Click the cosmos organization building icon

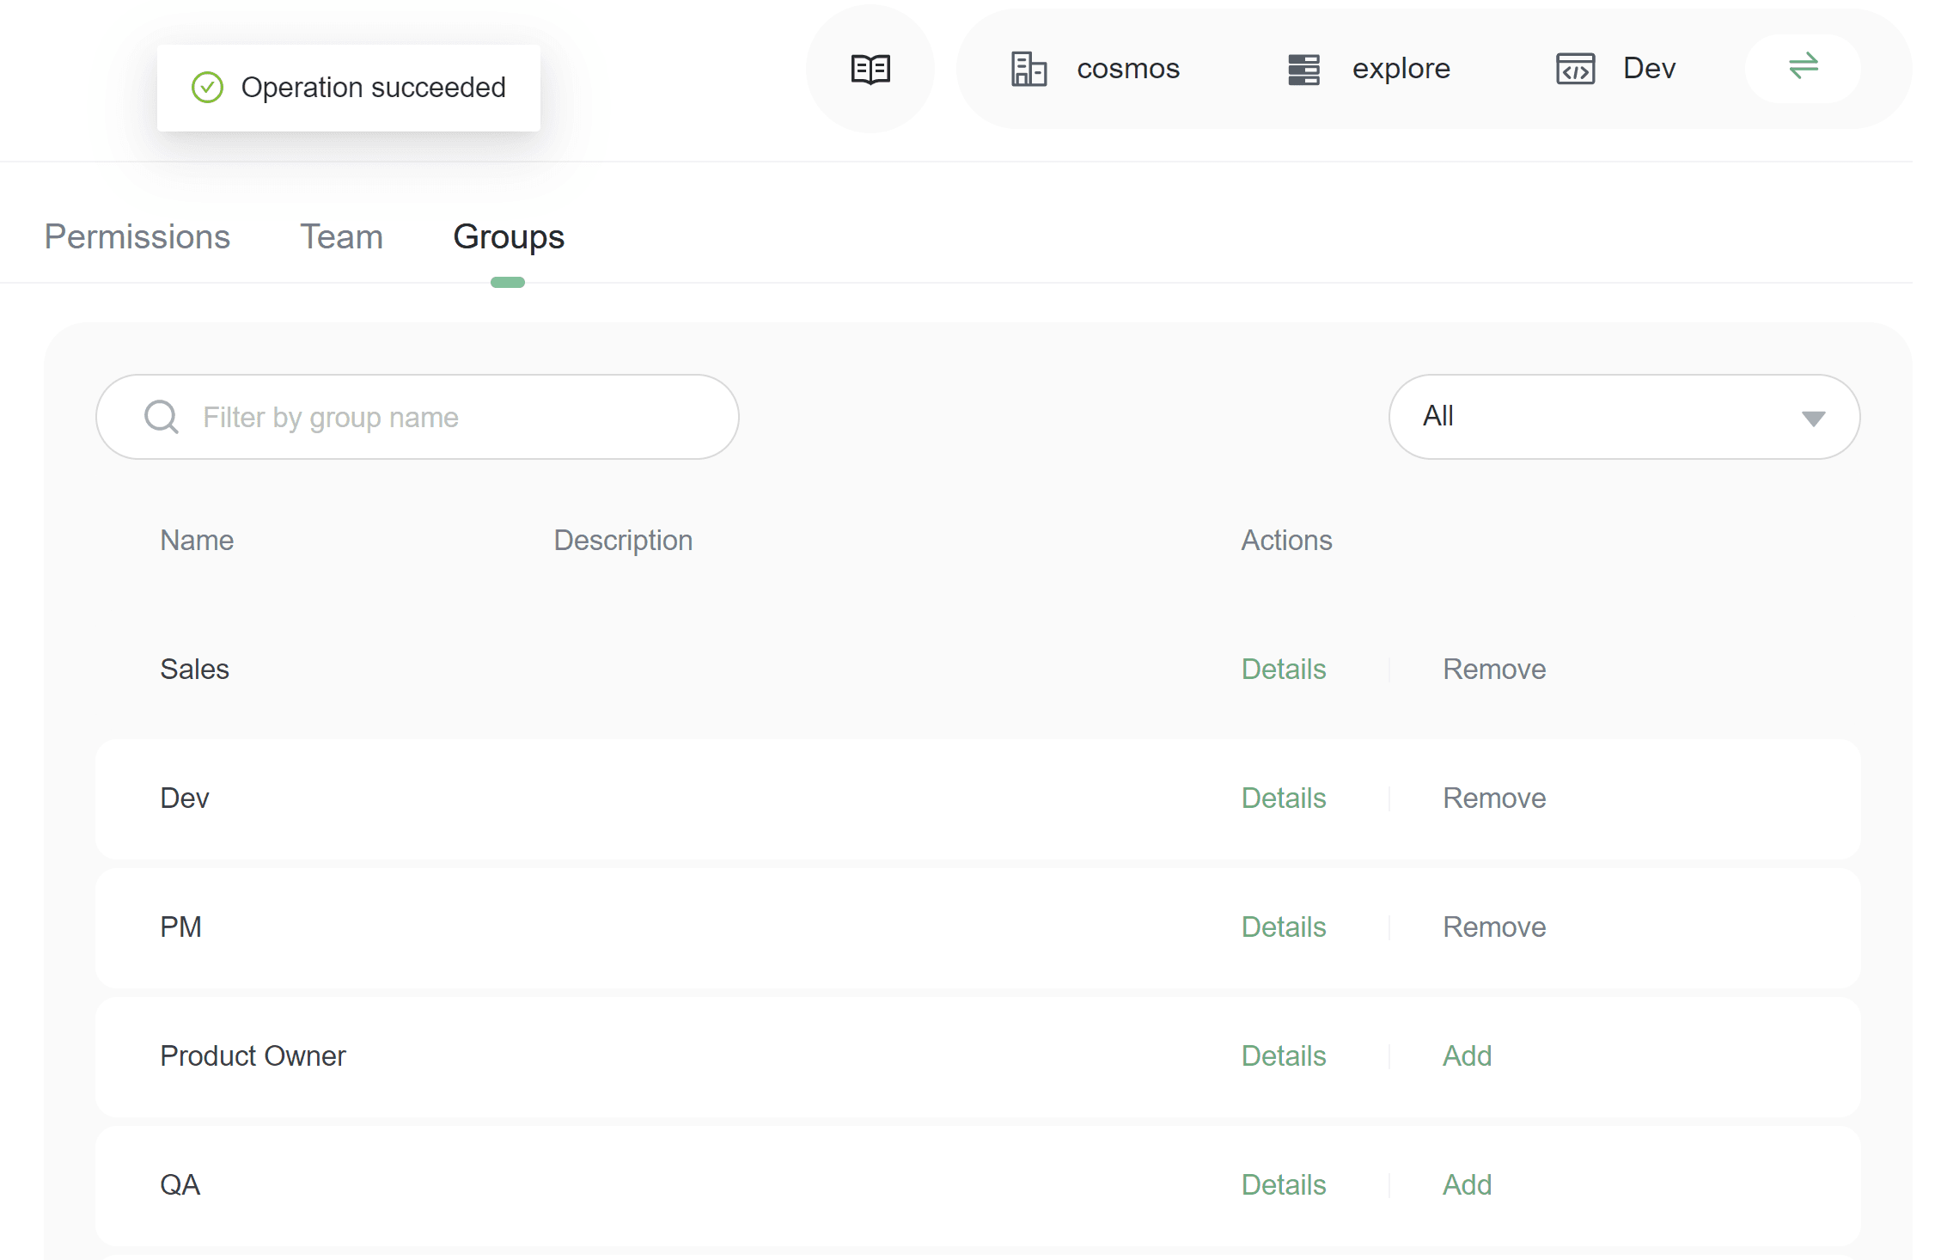[1028, 69]
